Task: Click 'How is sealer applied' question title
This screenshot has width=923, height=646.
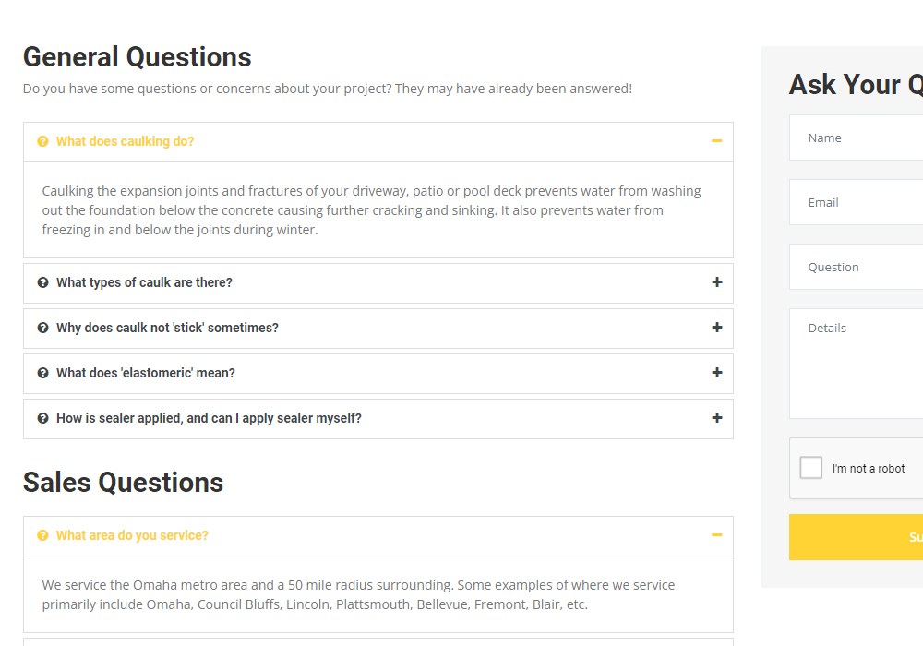Action: coord(209,418)
